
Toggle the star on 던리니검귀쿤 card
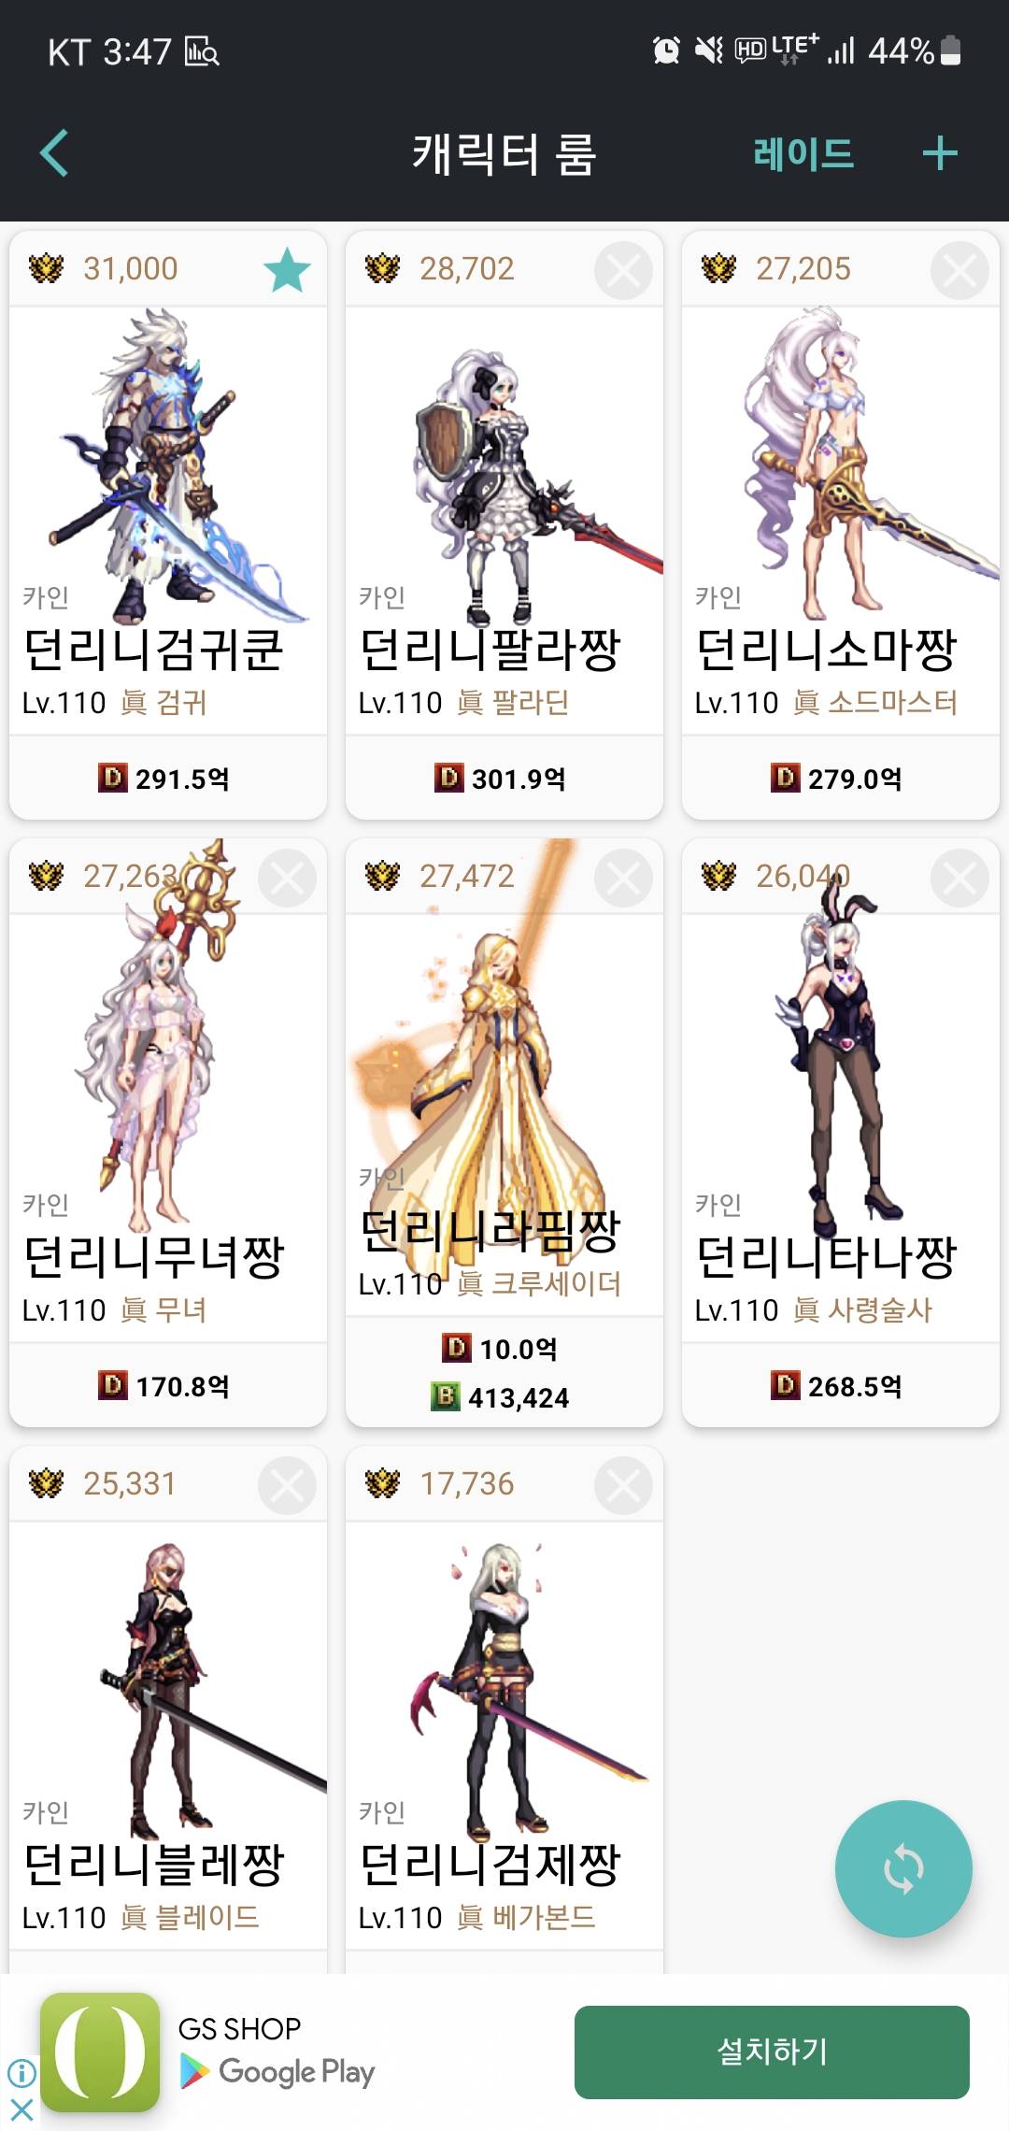[x=287, y=270]
